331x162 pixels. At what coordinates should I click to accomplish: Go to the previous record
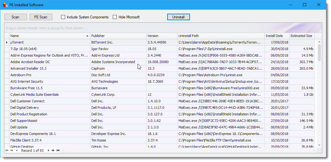(17, 150)
